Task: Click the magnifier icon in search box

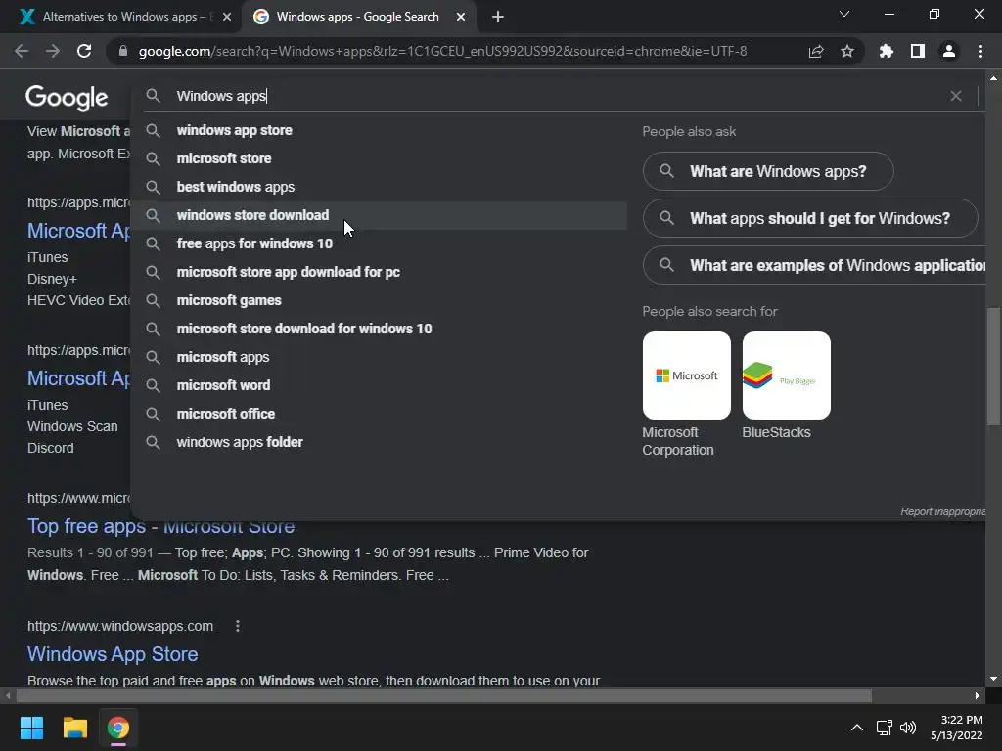Action: click(x=153, y=96)
